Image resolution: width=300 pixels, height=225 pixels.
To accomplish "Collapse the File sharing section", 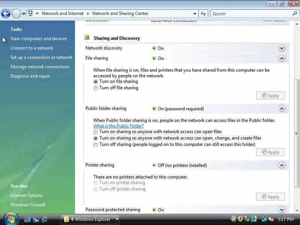I will 282,58.
